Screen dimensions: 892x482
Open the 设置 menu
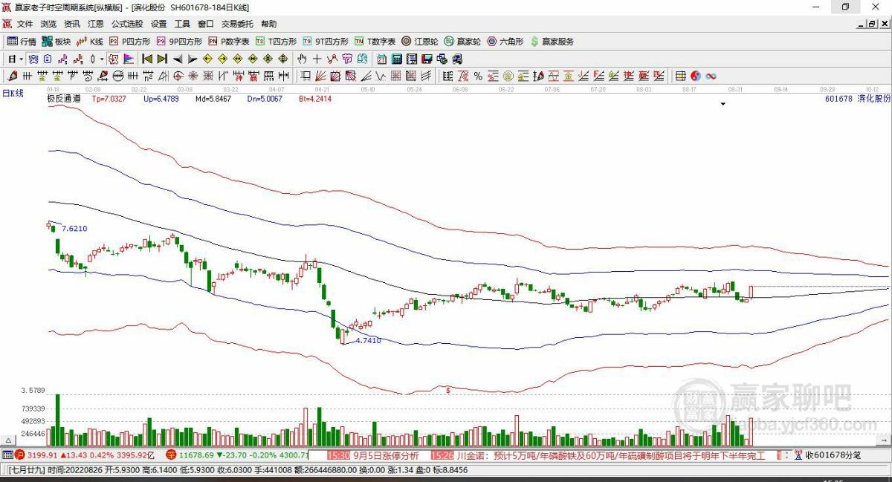pos(159,24)
